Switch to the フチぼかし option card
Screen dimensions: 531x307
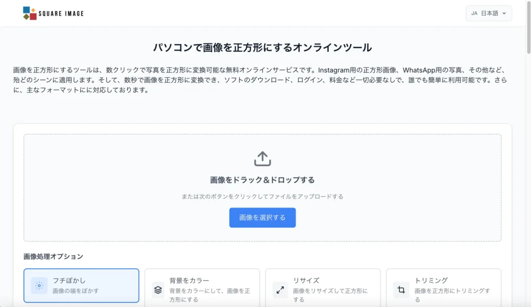point(81,285)
